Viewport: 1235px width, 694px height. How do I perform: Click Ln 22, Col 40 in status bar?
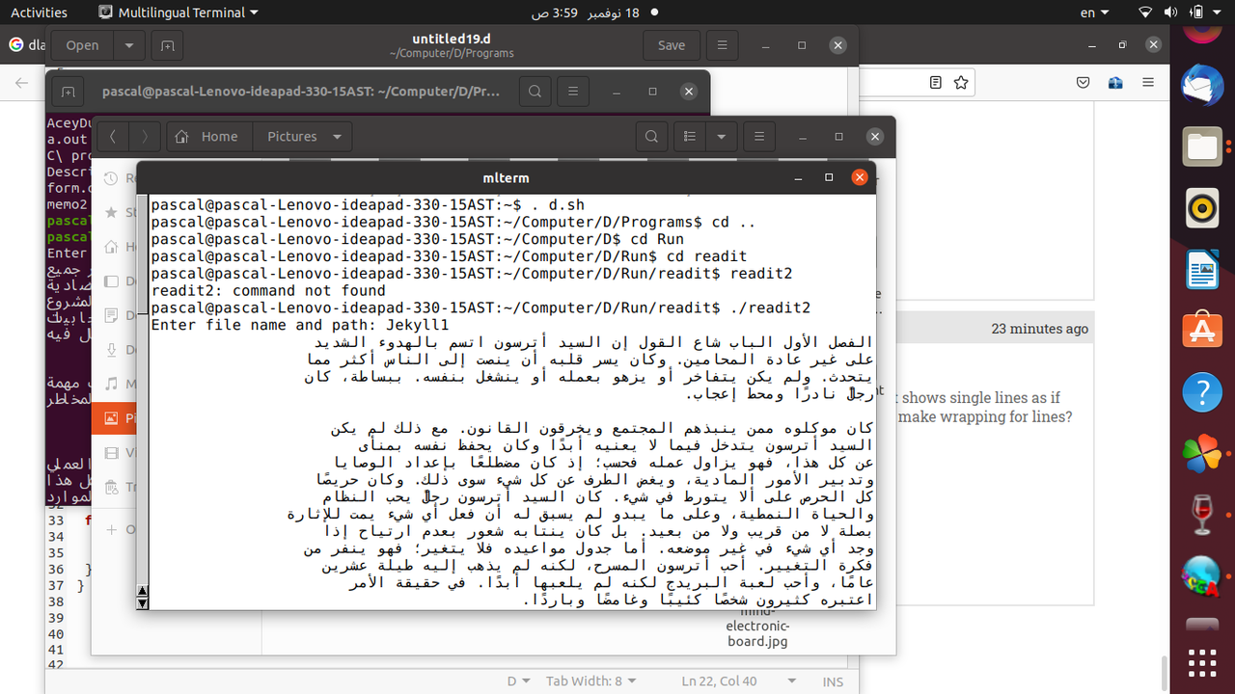(x=719, y=681)
